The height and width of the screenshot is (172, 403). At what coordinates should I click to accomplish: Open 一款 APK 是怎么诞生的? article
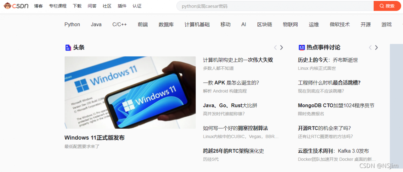(x=231, y=83)
